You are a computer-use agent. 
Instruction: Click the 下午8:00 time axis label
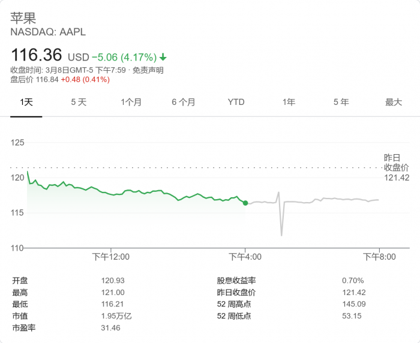(380, 257)
